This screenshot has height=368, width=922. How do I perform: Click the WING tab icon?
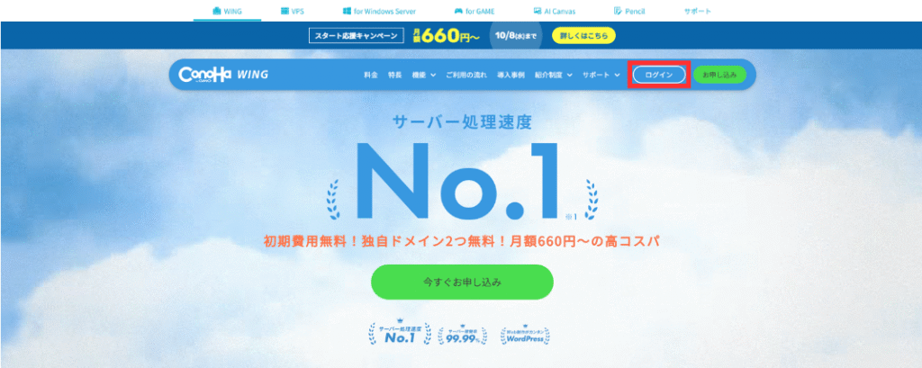217,11
